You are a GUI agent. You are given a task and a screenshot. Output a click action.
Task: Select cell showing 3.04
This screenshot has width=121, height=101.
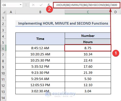click(x=88, y=91)
